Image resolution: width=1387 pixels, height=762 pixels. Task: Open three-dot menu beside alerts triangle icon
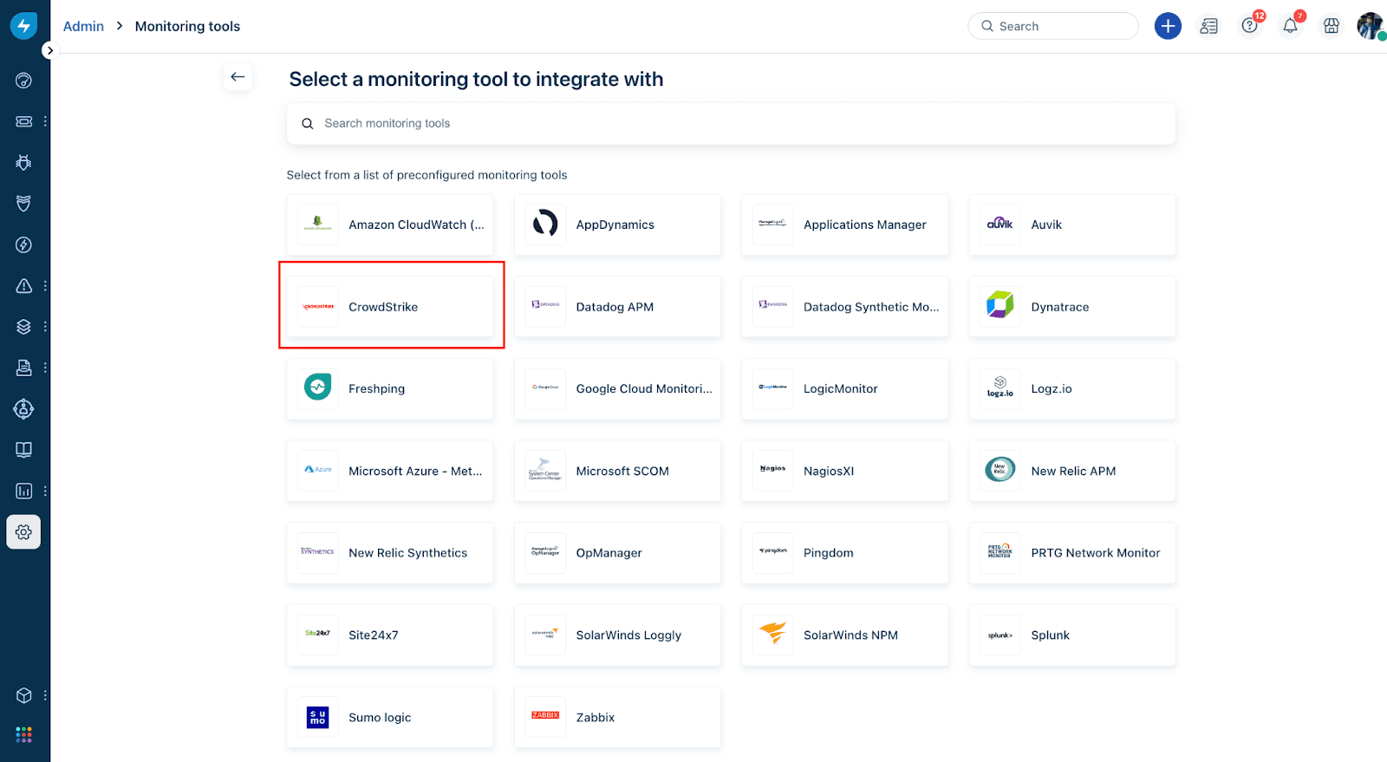pyautogui.click(x=45, y=285)
